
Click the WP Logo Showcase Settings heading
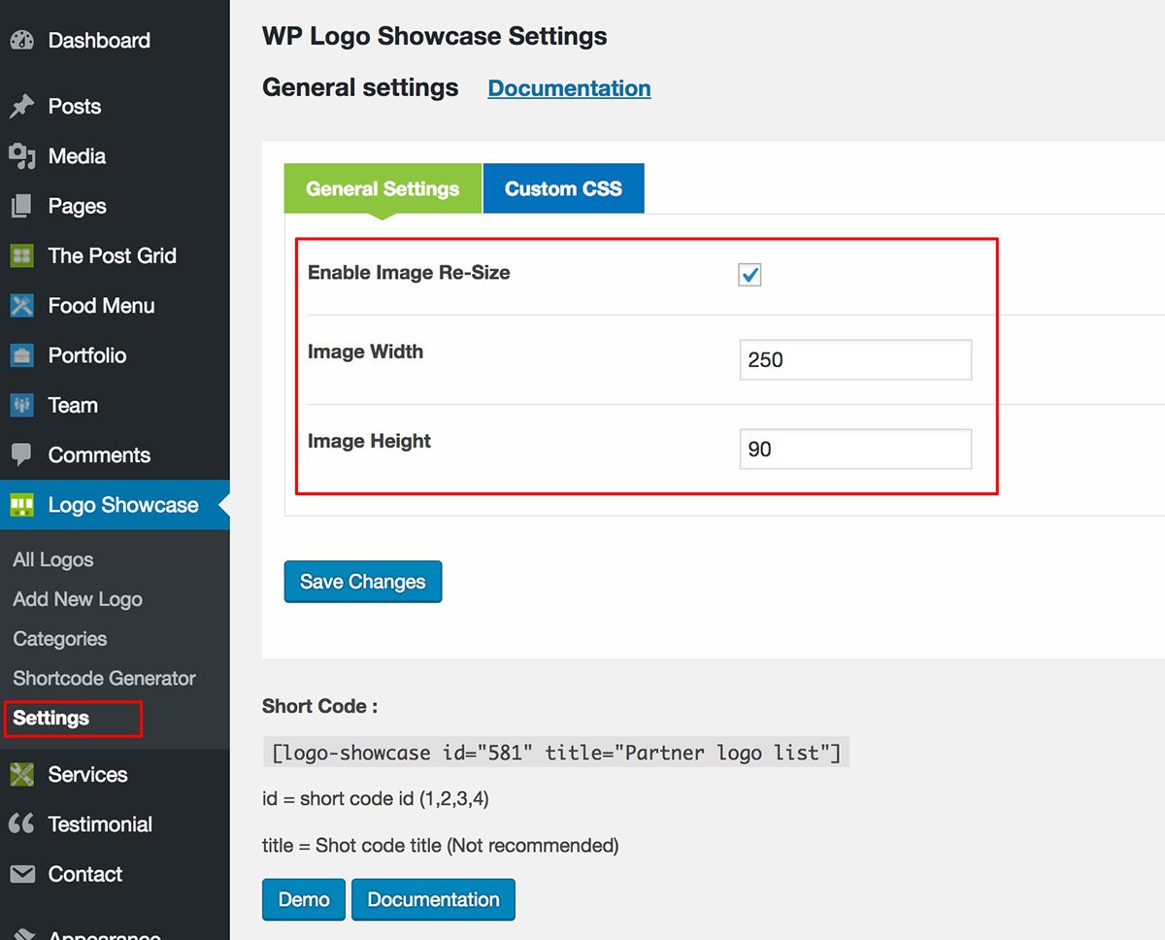[435, 37]
